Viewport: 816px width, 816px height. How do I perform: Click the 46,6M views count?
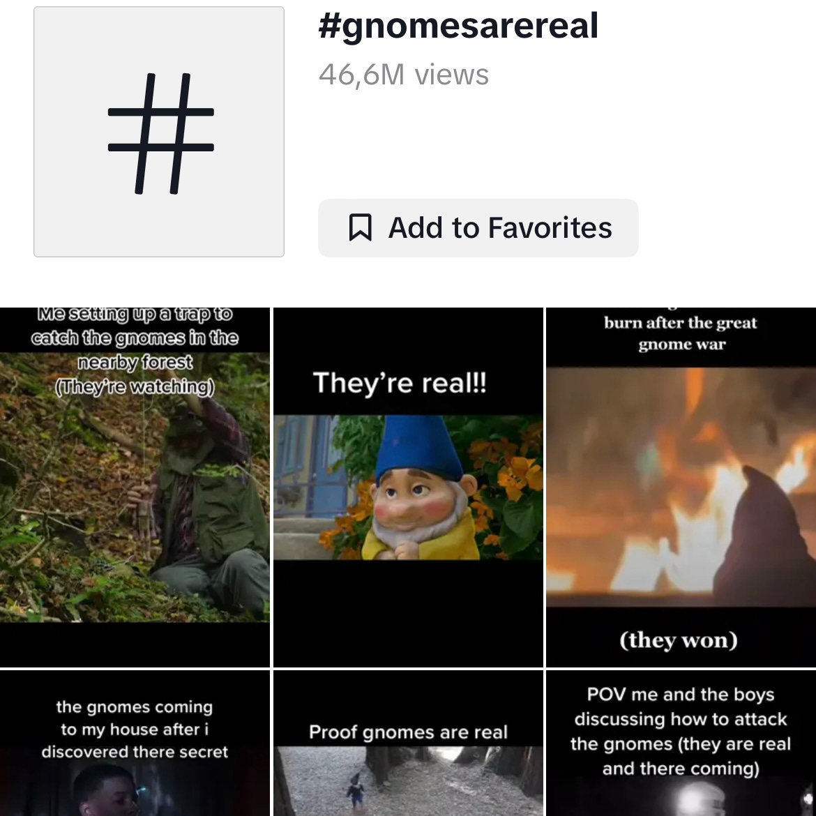pyautogui.click(x=404, y=75)
